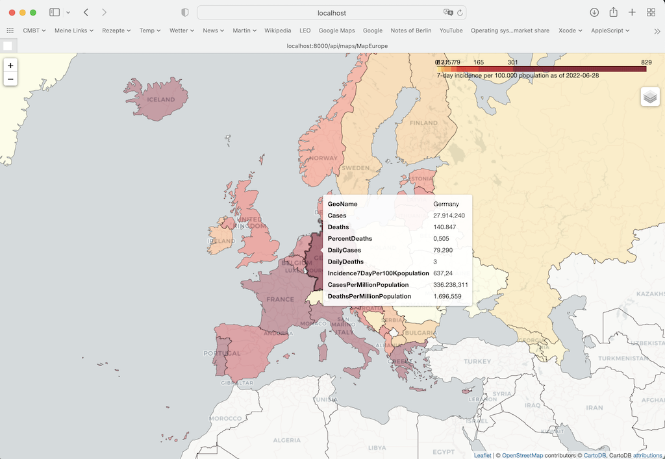Open the Privacy Report shield

point(184,12)
